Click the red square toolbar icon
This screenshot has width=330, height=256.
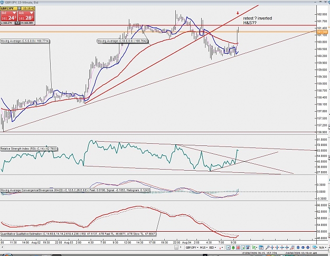(x=238, y=248)
